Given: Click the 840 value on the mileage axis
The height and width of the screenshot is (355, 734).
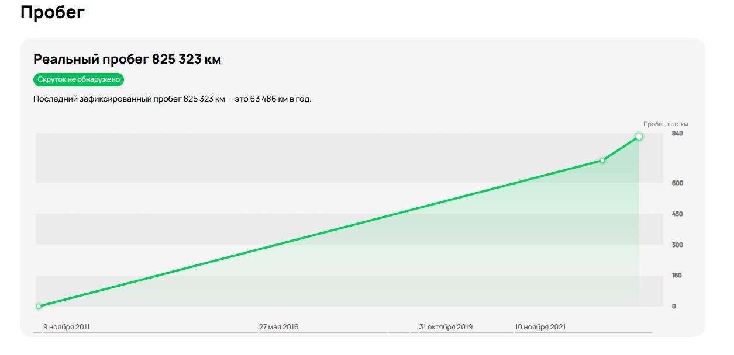Looking at the screenshot, I should 677,134.
